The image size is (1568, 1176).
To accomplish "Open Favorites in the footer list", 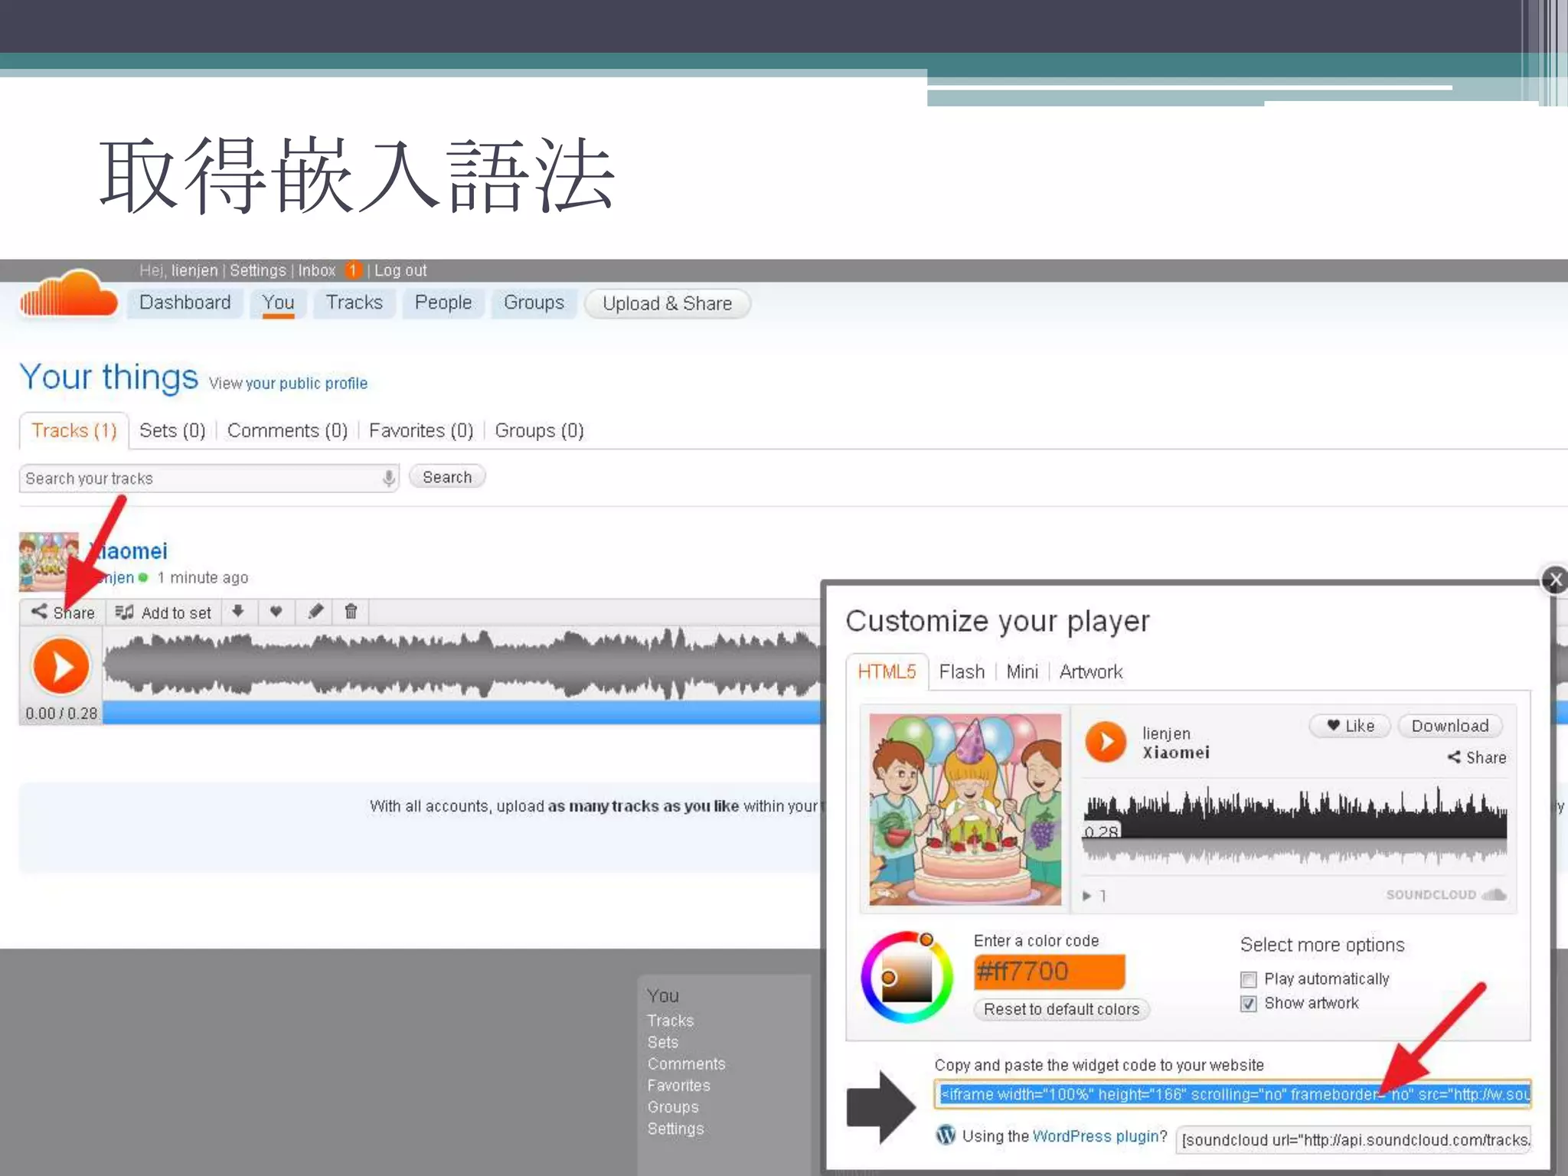I will (x=678, y=1086).
